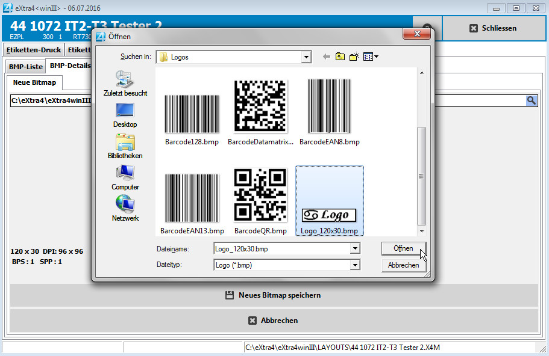This screenshot has width=549, height=356.
Task: Go to Desktop location in sidebar
Action: tap(125, 115)
